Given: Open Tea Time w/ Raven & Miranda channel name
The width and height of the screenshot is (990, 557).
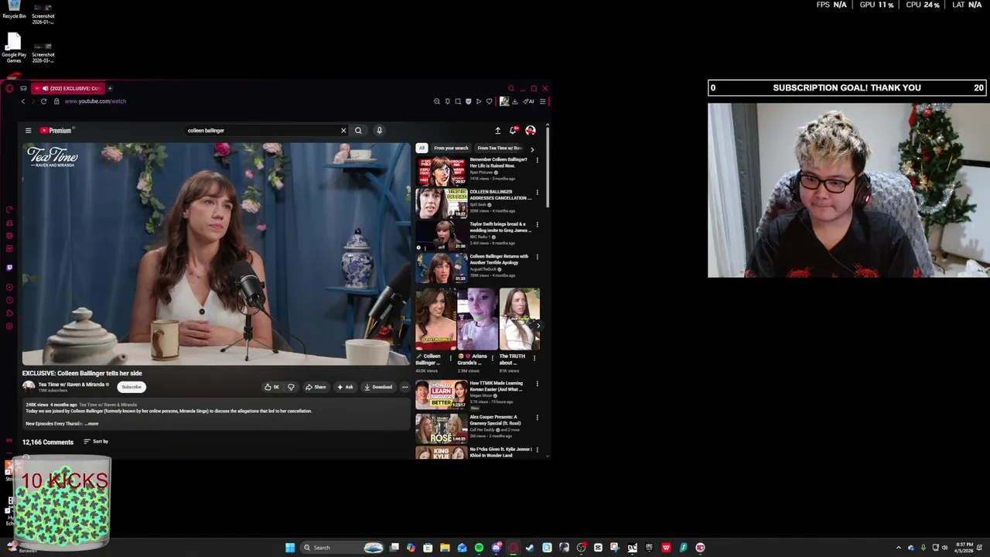Looking at the screenshot, I should click(71, 384).
